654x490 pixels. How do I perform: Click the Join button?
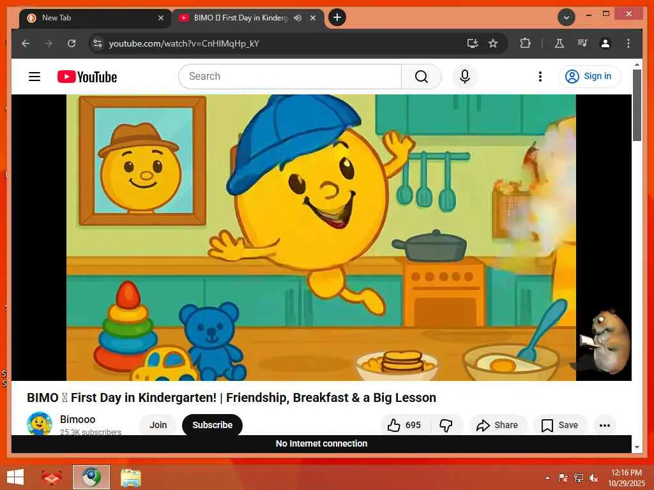[x=158, y=425]
